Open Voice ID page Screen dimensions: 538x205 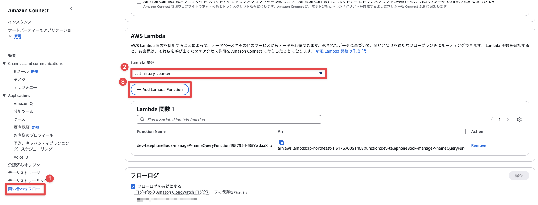[21, 157]
